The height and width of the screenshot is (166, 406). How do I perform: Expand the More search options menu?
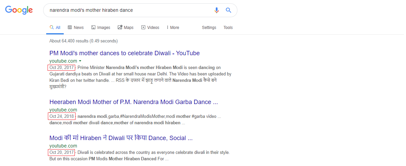[x=173, y=28]
